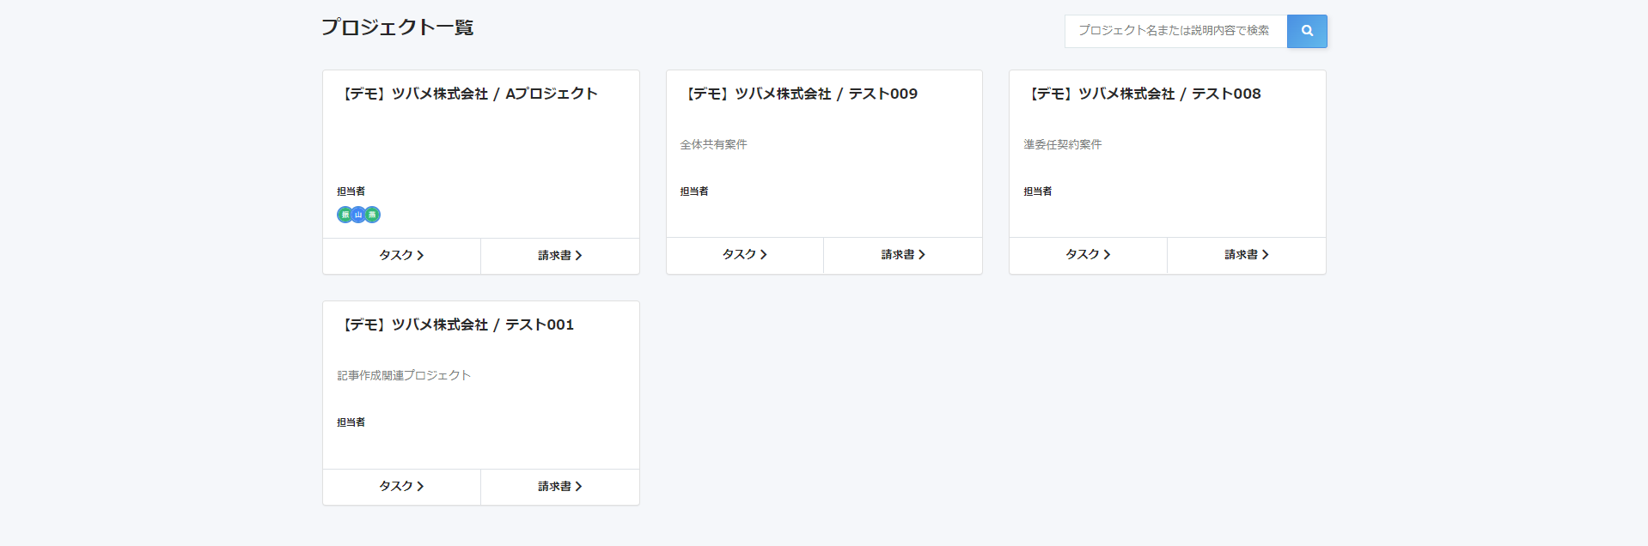Viewport: 1648px width, 546px height.
Task: Open タスク for the テスト009 card
Action: [x=745, y=255]
